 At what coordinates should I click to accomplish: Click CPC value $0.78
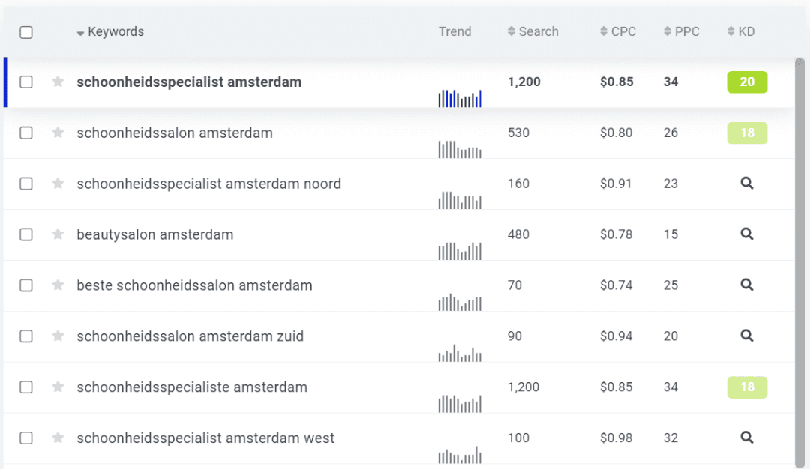pos(616,234)
